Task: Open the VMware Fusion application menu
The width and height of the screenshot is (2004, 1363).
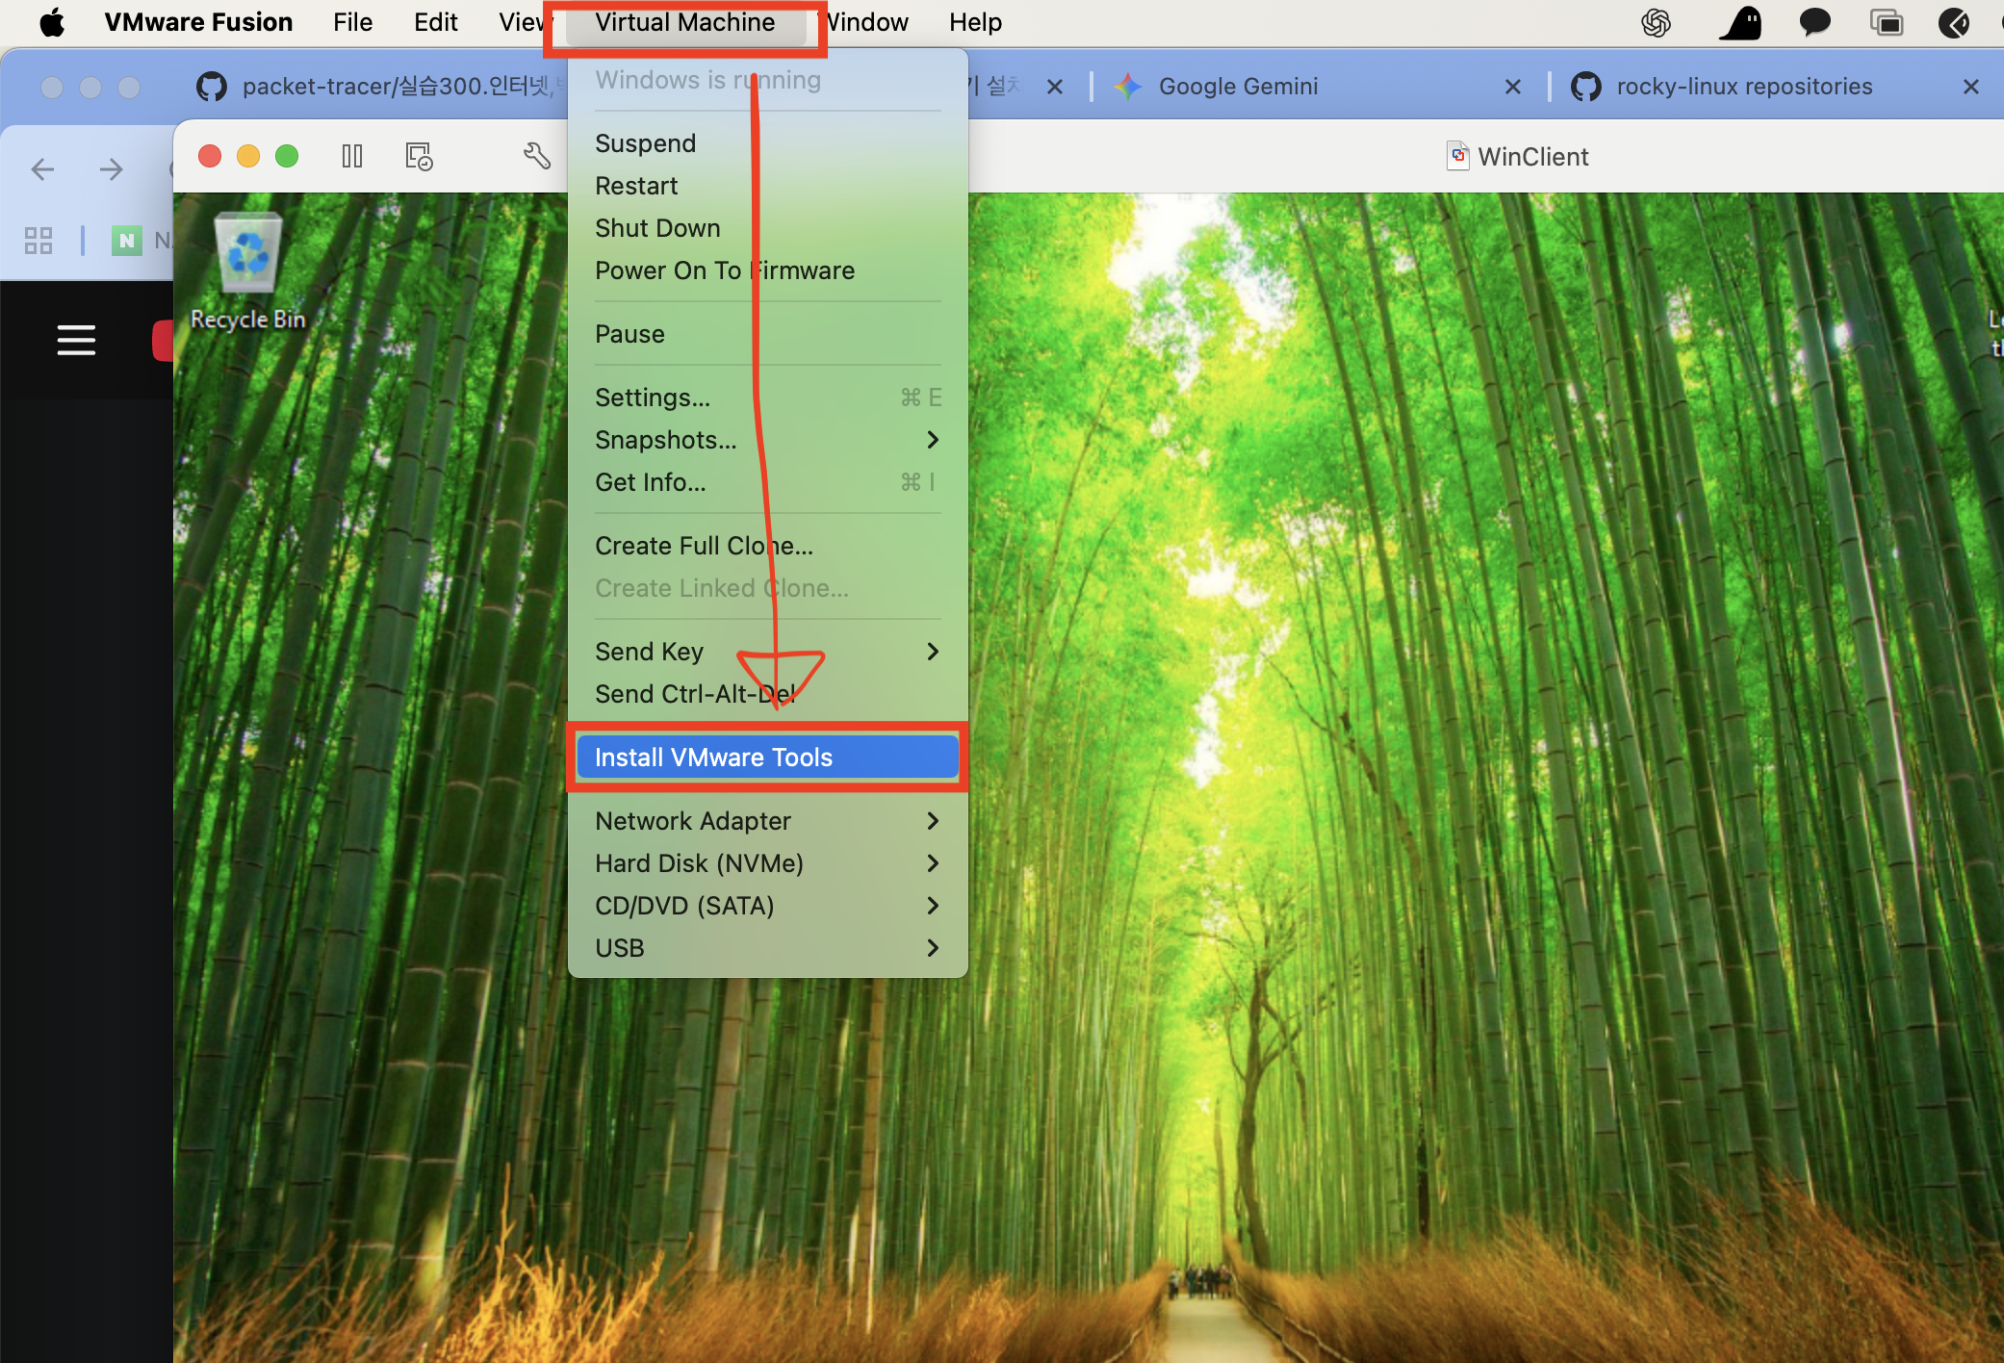Action: point(198,22)
